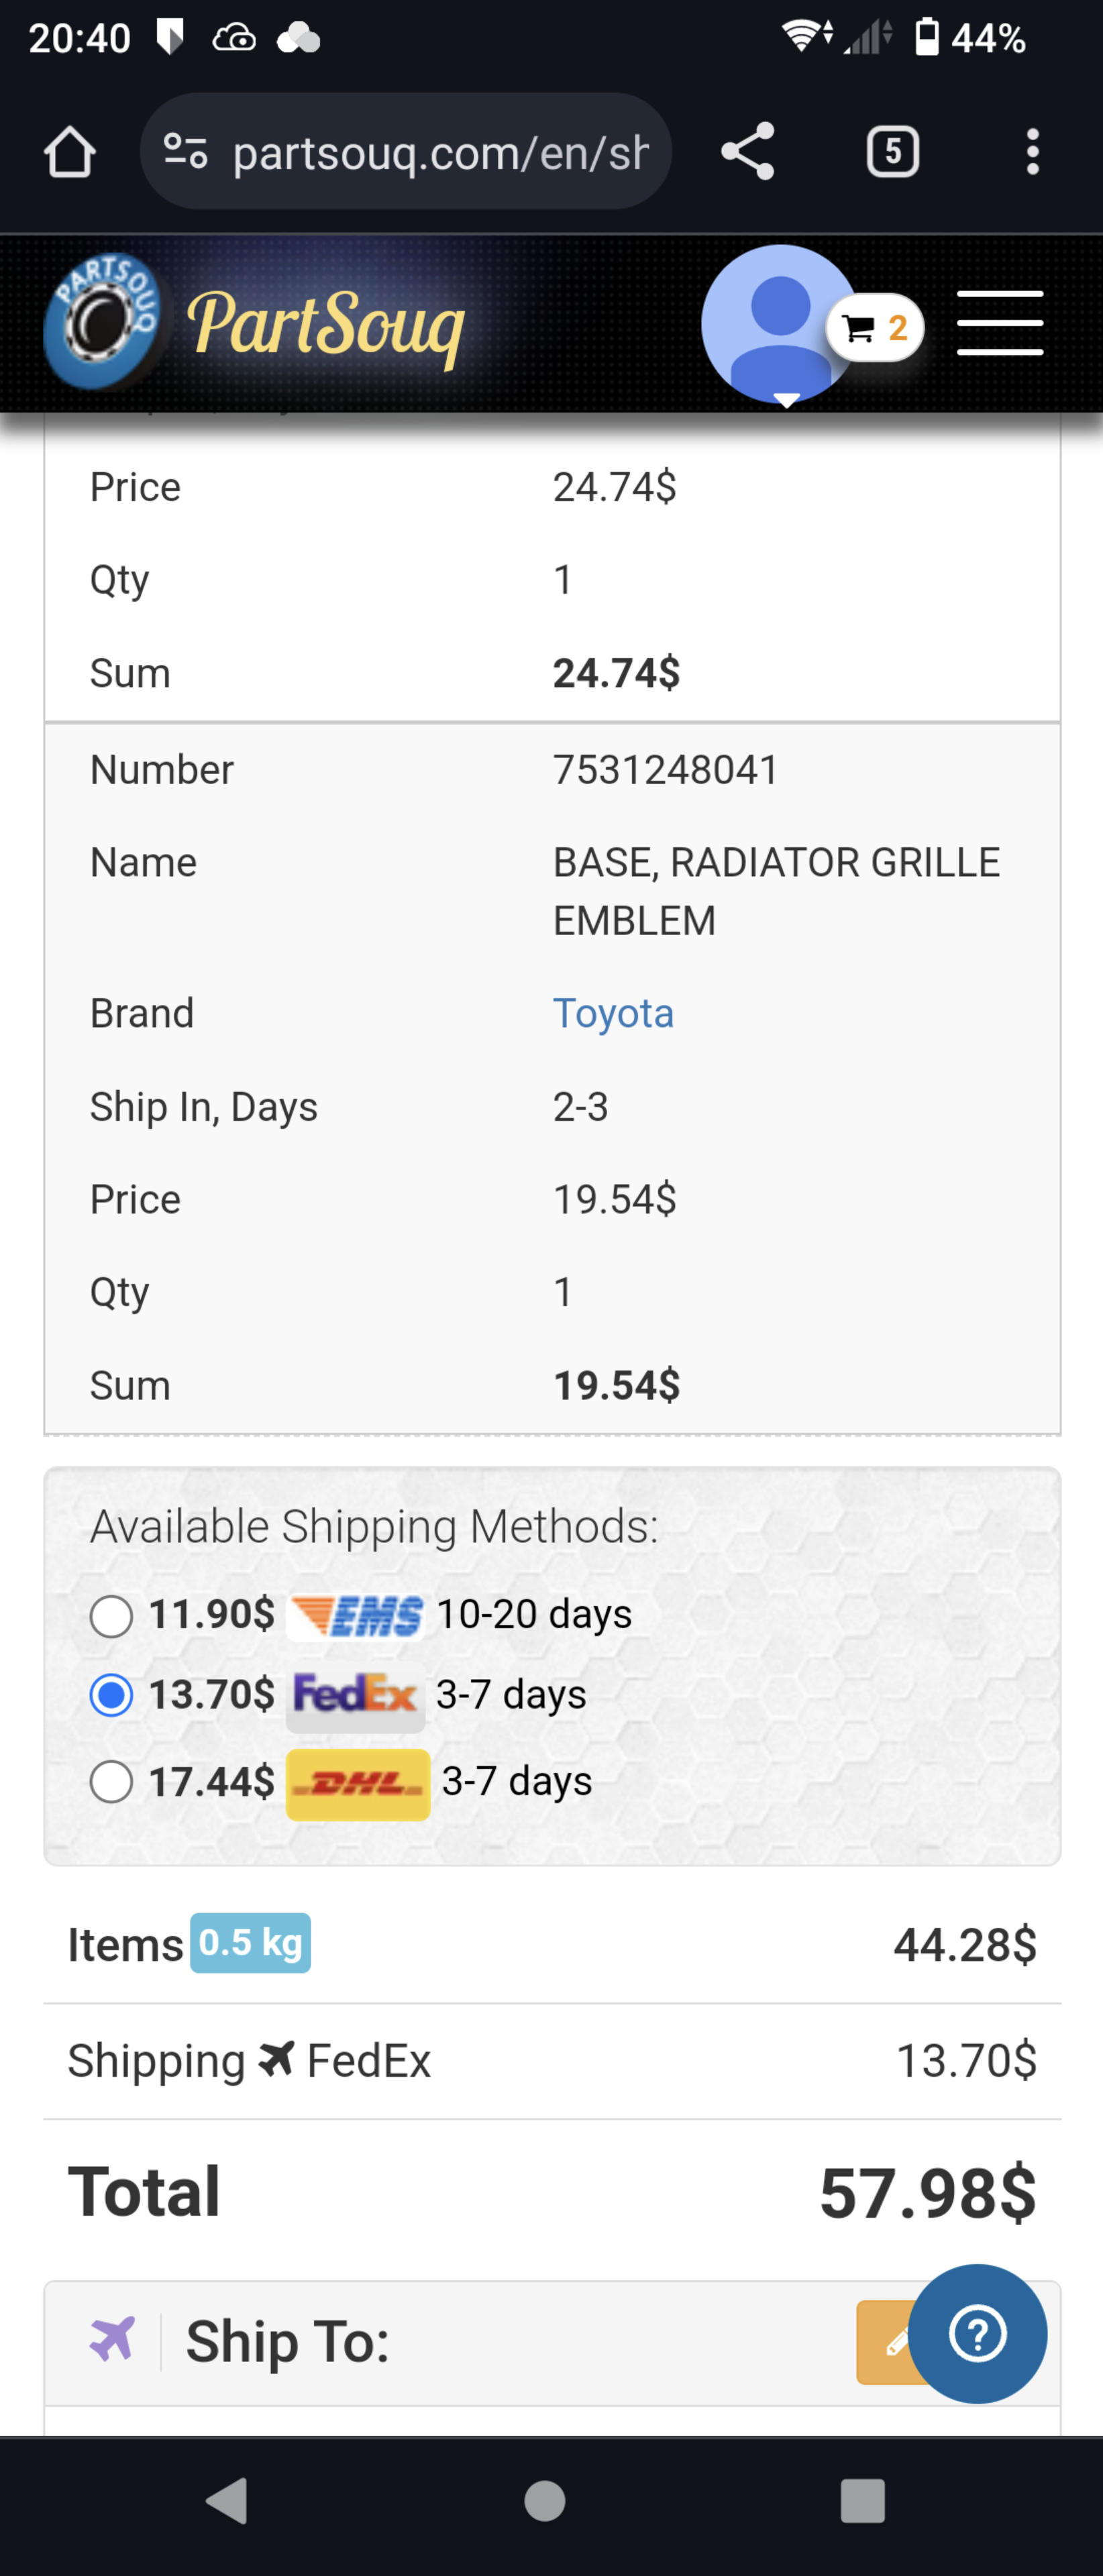
Task: Tap the browser home icon
Action: pyautogui.click(x=69, y=152)
